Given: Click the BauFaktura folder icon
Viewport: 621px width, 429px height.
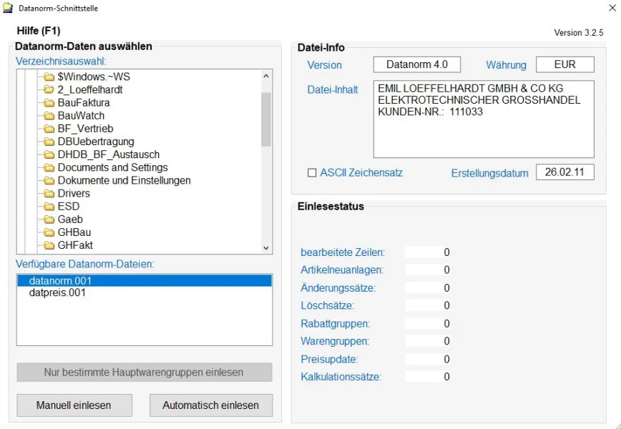Looking at the screenshot, I should click(x=49, y=103).
